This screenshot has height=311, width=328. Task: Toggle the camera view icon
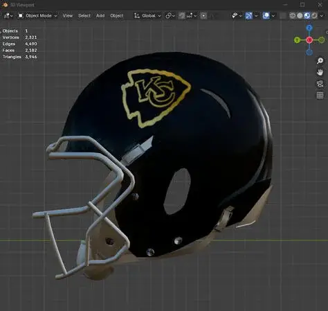tap(320, 84)
